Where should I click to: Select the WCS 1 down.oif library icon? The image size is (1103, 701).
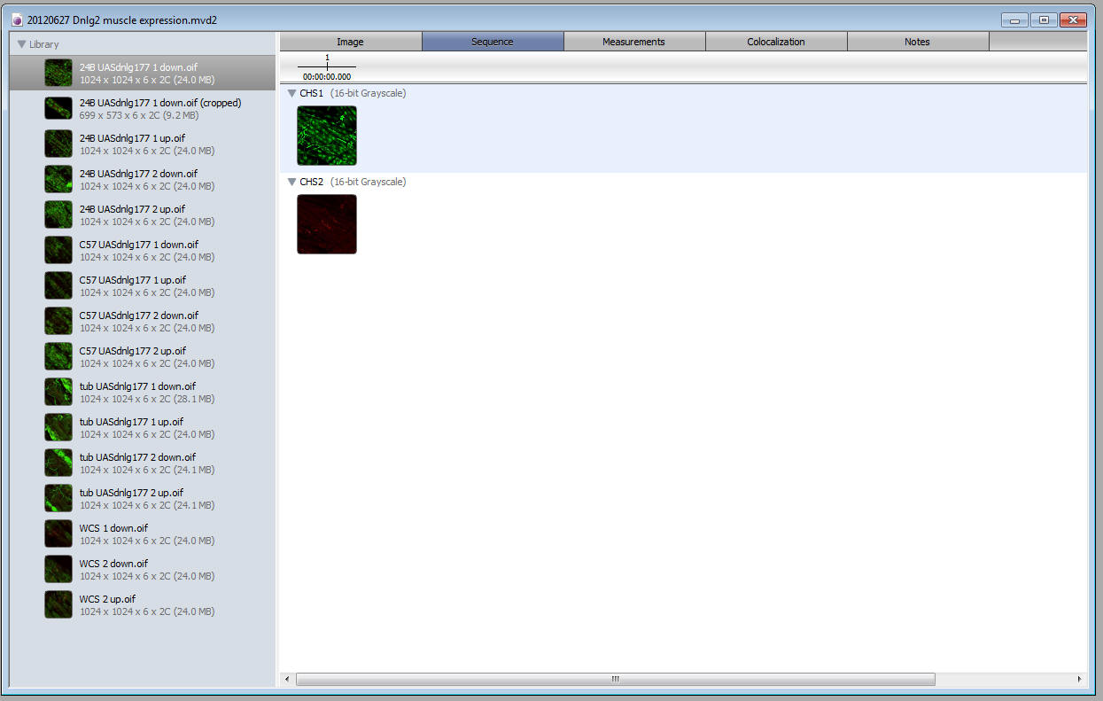pyautogui.click(x=58, y=534)
